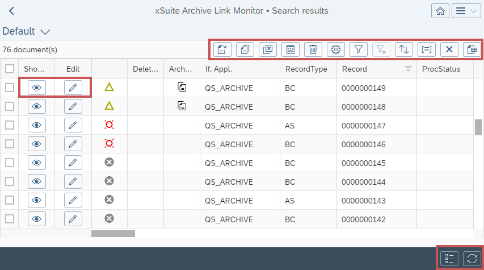Show record 0000000149 with eye button
Viewport: 484px width, 270px height.
[37, 88]
